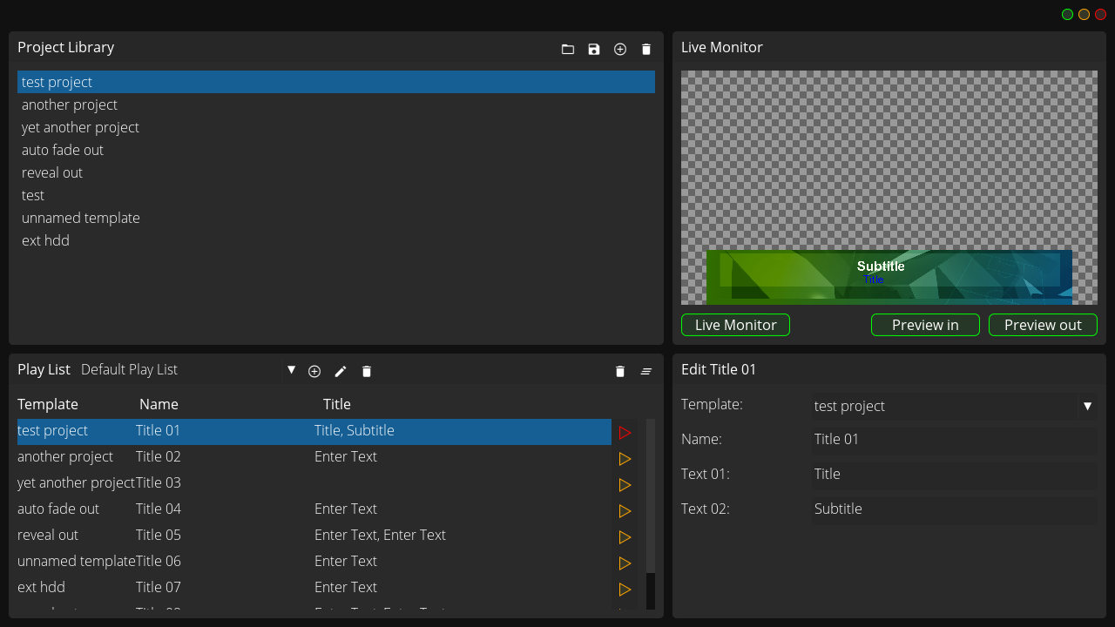Select 'yet another project' in Project Library
Screen dimensions: 1115x627
tap(336, 127)
